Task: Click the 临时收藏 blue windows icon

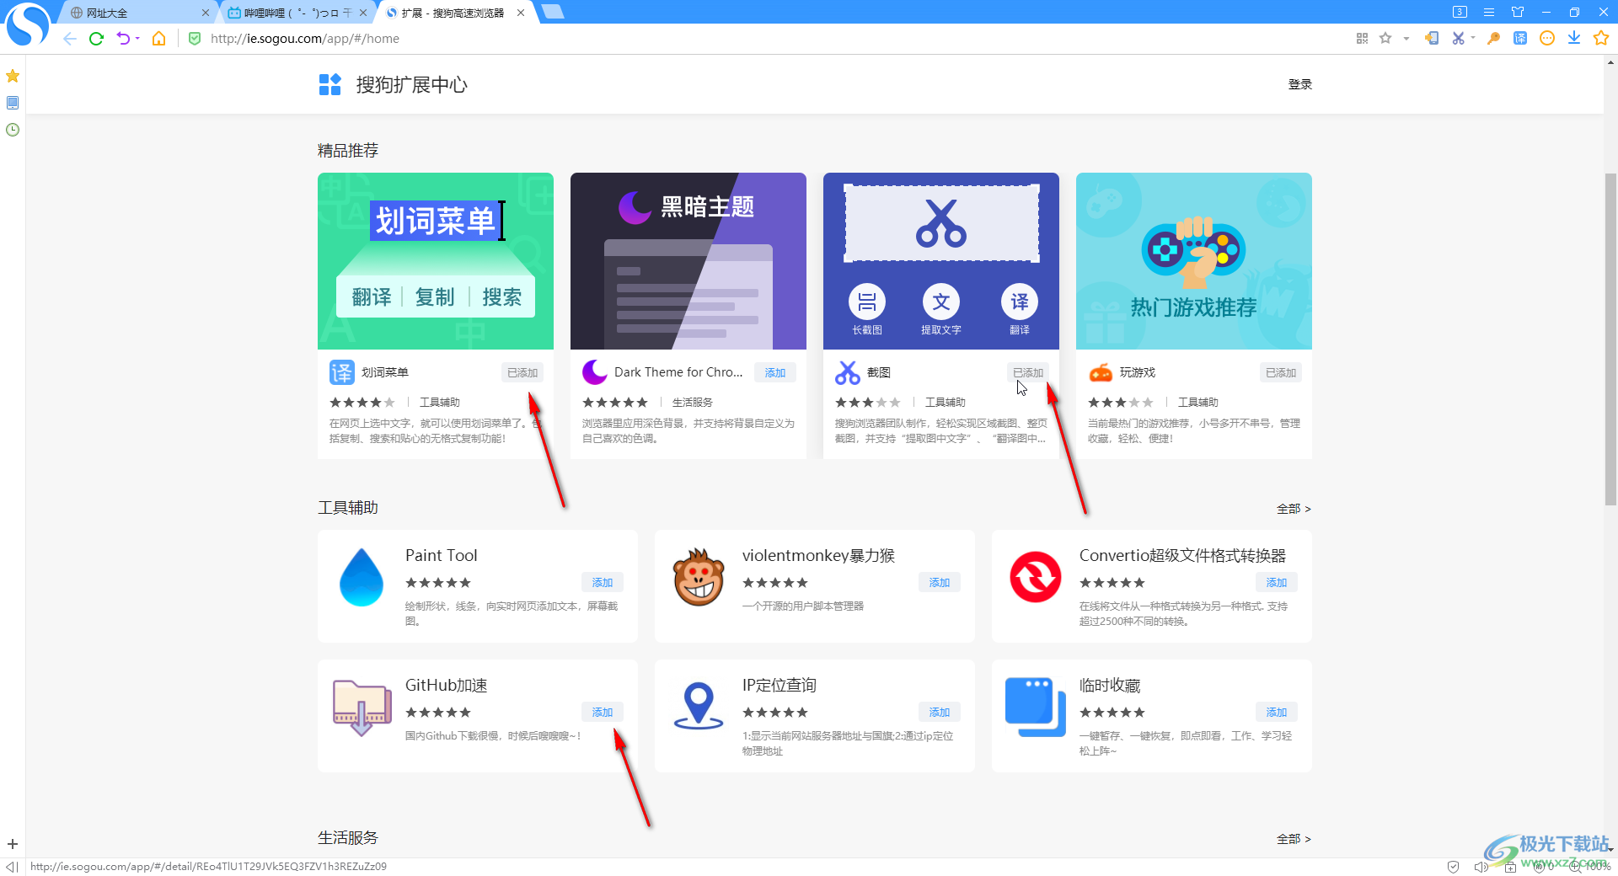Action: pos(1036,707)
